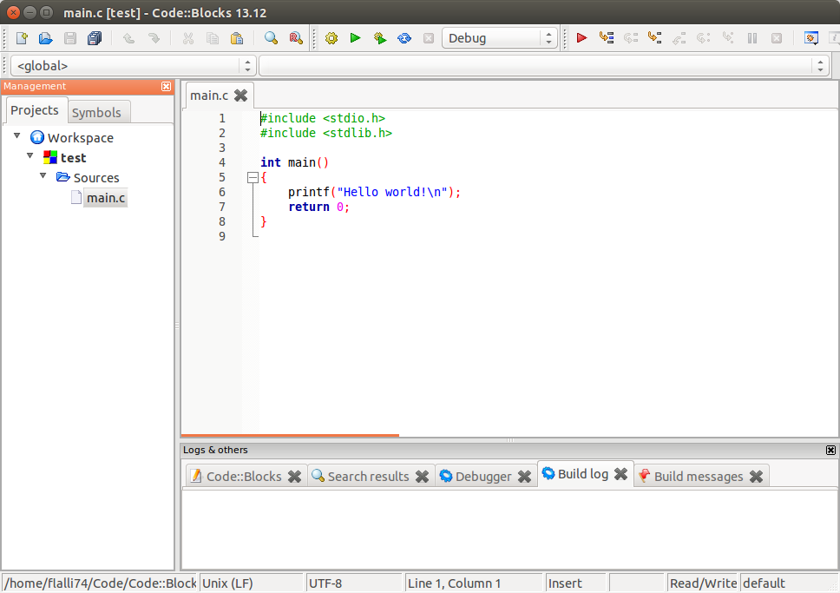Image resolution: width=840 pixels, height=593 pixels.
Task: Open the function list dropdown beside <global>
Action: 544,66
